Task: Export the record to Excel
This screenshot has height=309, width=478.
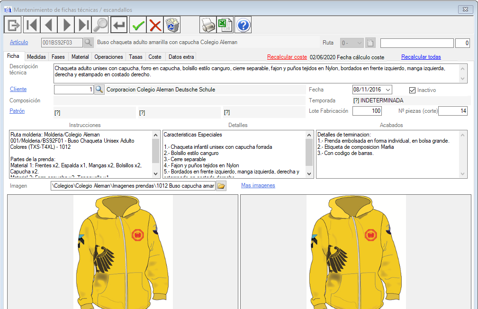Action: 225,25
